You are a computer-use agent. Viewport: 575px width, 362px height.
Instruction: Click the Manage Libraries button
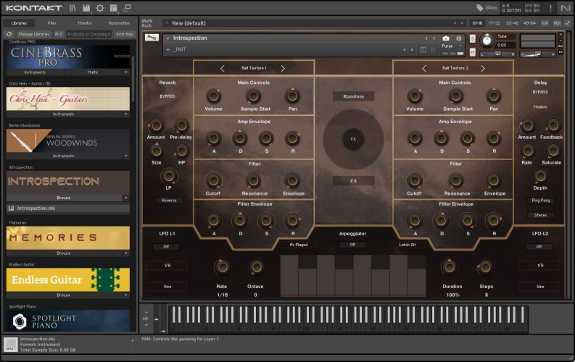[33, 34]
